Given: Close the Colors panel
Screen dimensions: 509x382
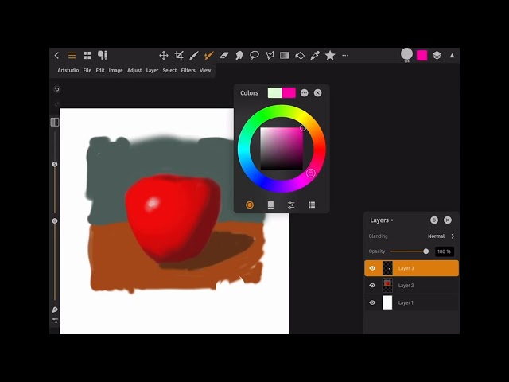Looking at the screenshot, I should point(318,92).
